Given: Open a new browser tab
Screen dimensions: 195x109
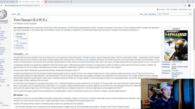Looking at the screenshot, I should coord(71,2).
